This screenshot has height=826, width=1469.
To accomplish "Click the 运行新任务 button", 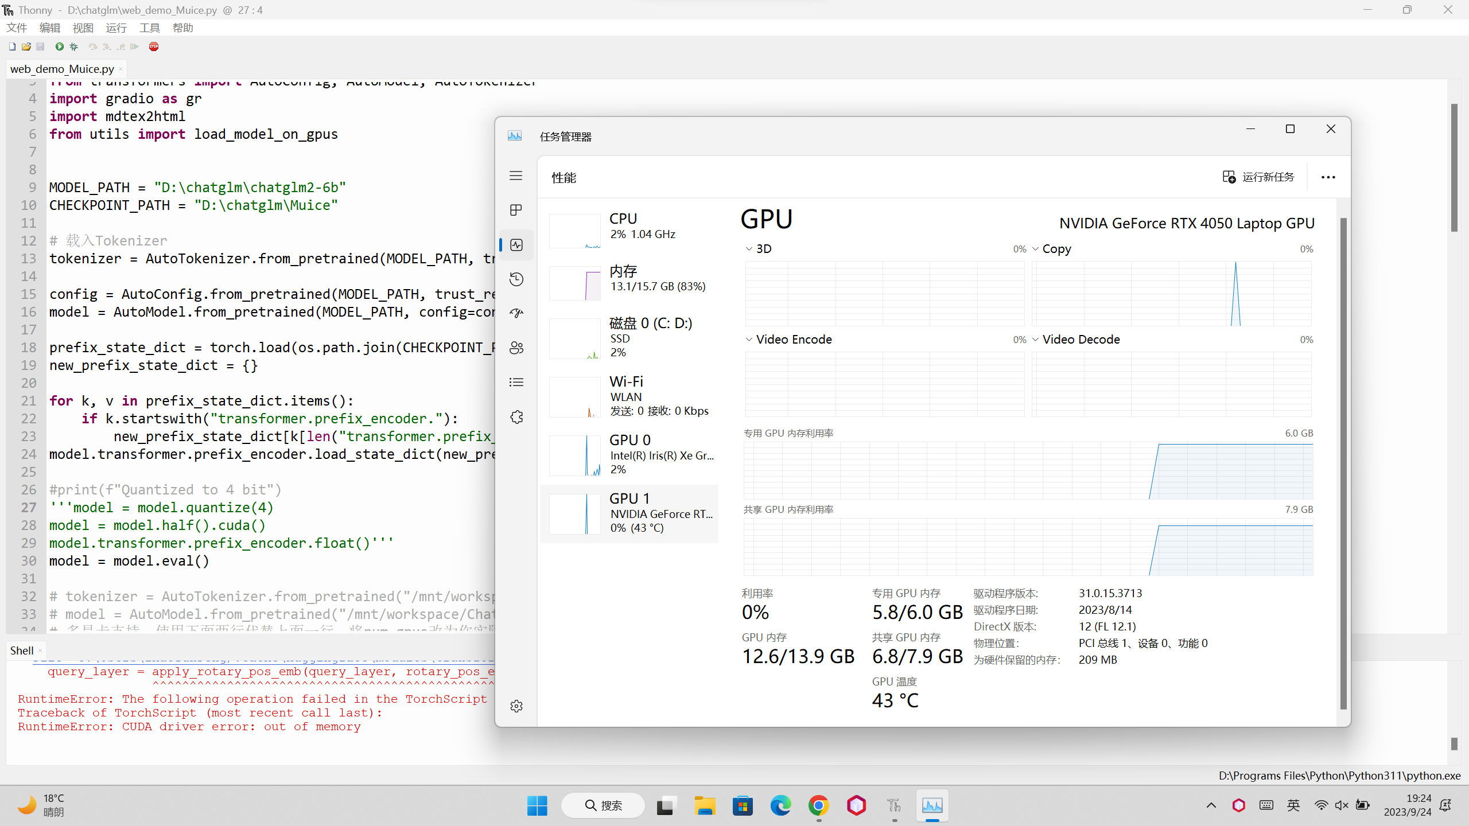I will coord(1258,177).
